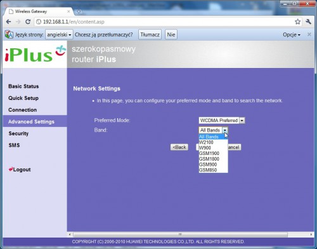The height and width of the screenshot is (249, 317).
Task: Click the browser forward arrow
Action: [x=18, y=22]
